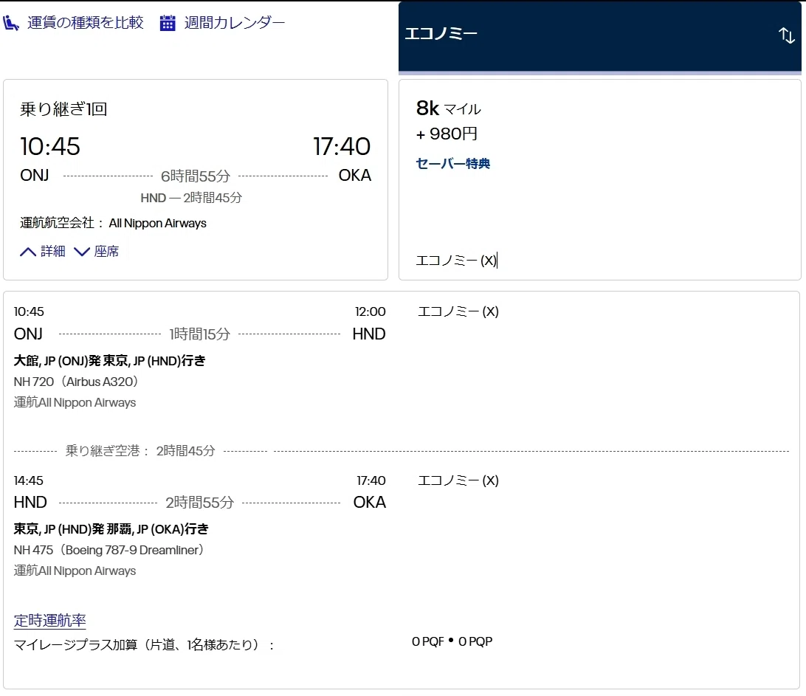Click the 詳細 text label
This screenshot has width=806, height=696.
pyautogui.click(x=53, y=252)
